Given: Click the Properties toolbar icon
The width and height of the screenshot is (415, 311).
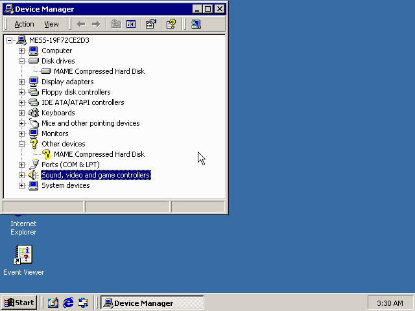Looking at the screenshot, I should tap(151, 24).
